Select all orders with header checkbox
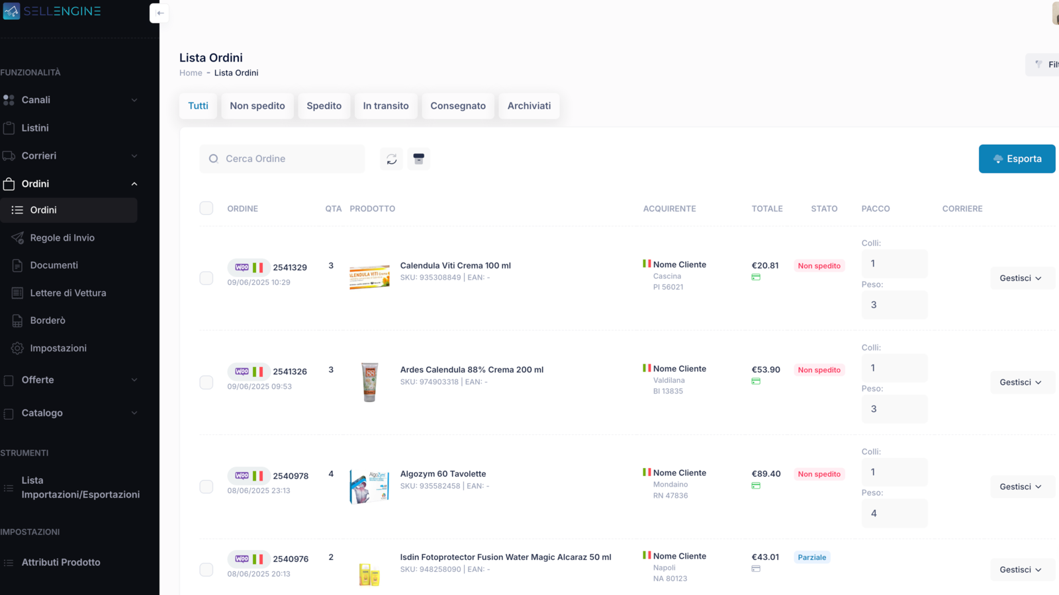 point(207,208)
